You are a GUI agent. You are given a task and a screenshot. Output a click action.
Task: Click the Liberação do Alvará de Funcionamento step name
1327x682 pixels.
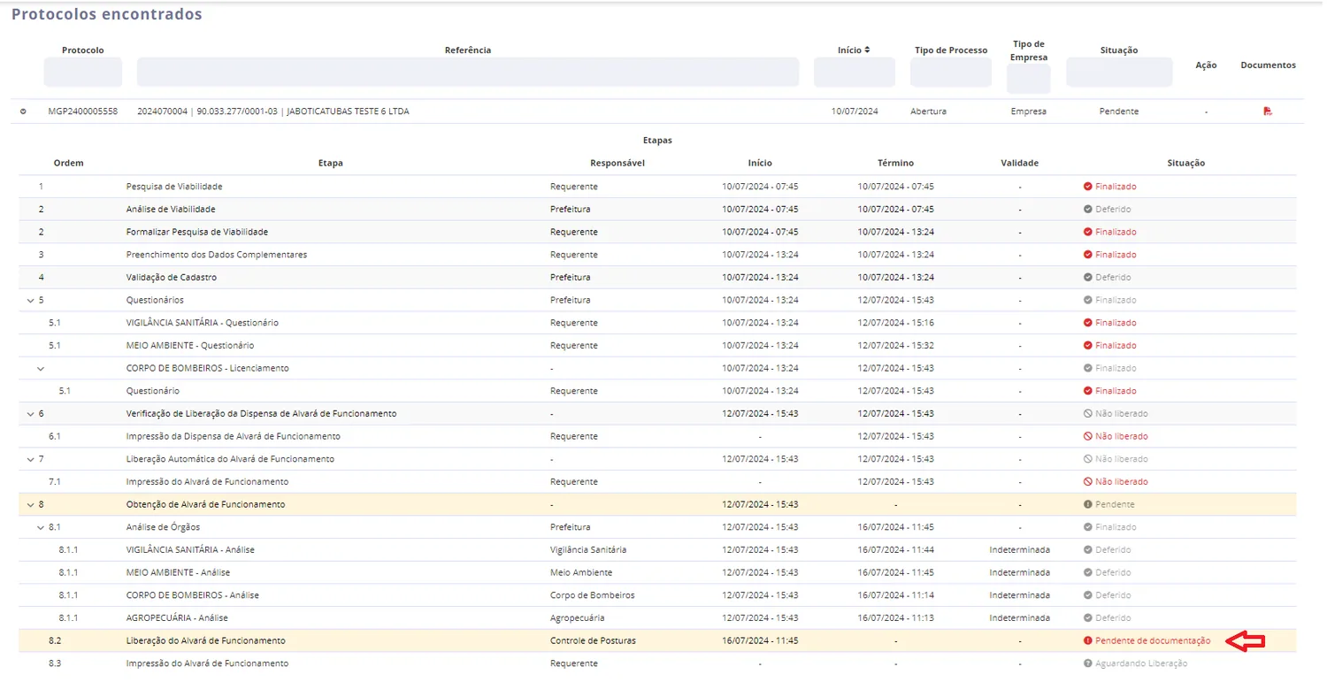(206, 640)
